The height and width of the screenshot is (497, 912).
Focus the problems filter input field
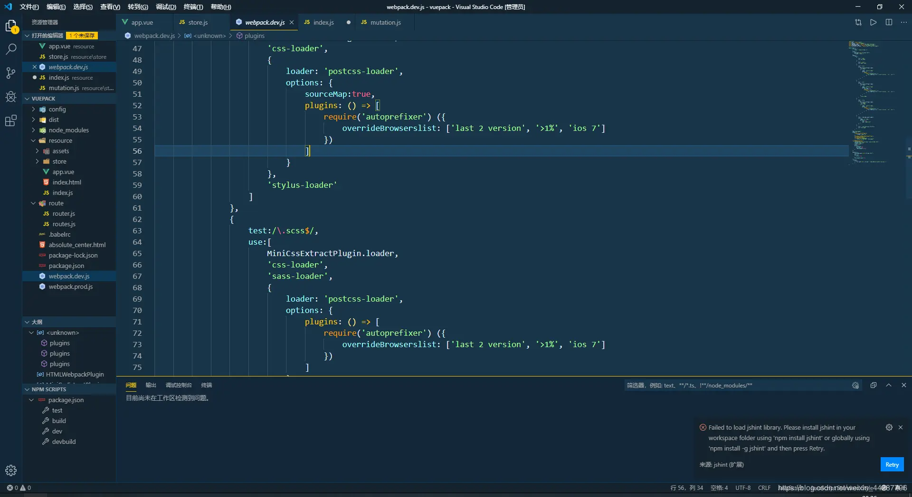[x=736, y=385]
